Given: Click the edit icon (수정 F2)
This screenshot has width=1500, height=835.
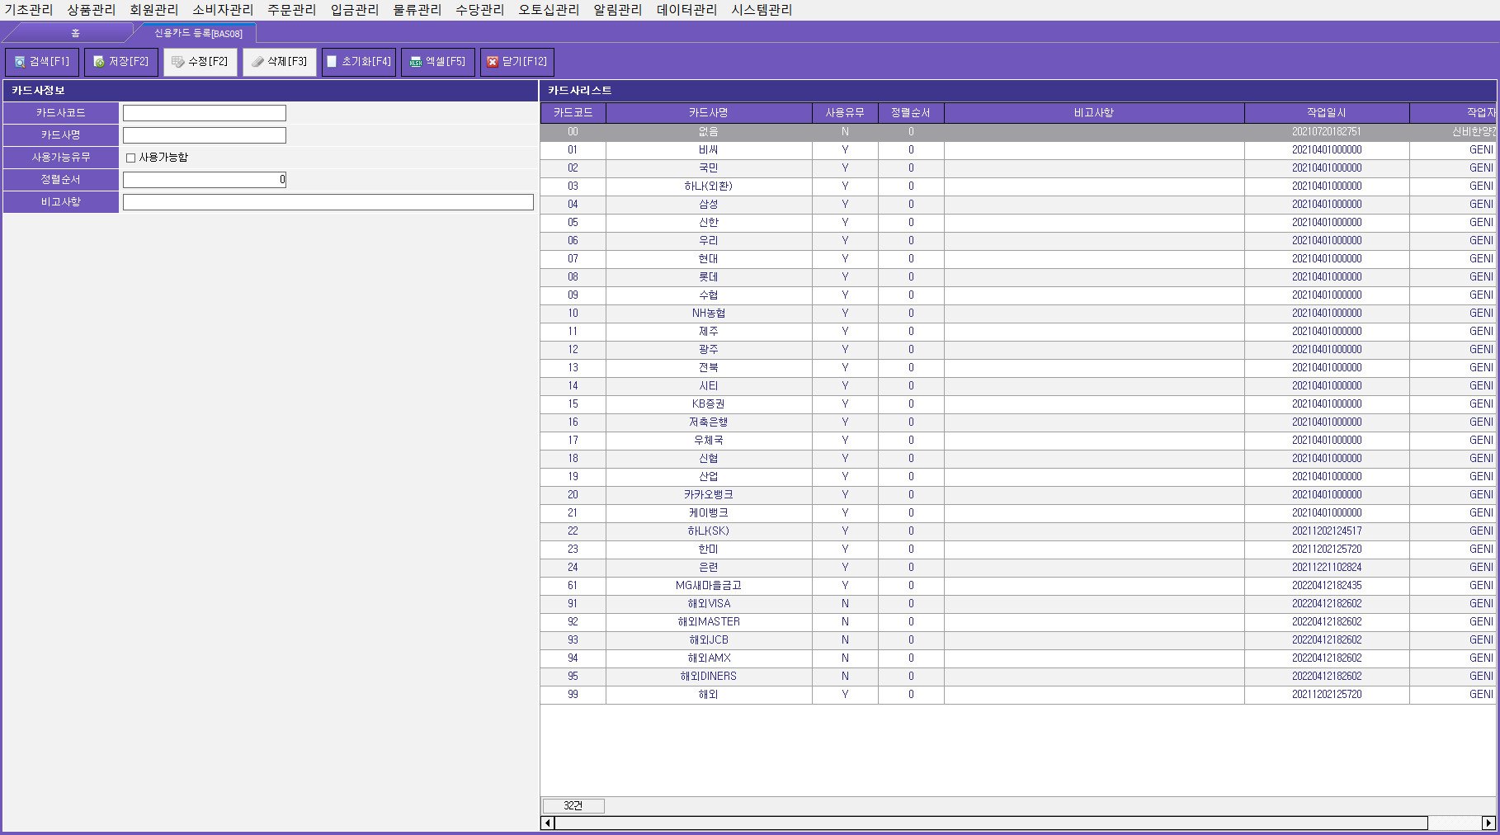Looking at the screenshot, I should click(177, 62).
